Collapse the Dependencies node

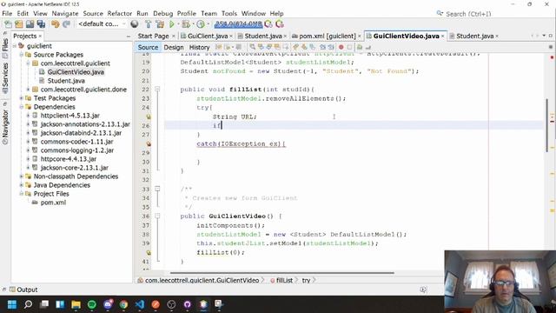coord(21,107)
